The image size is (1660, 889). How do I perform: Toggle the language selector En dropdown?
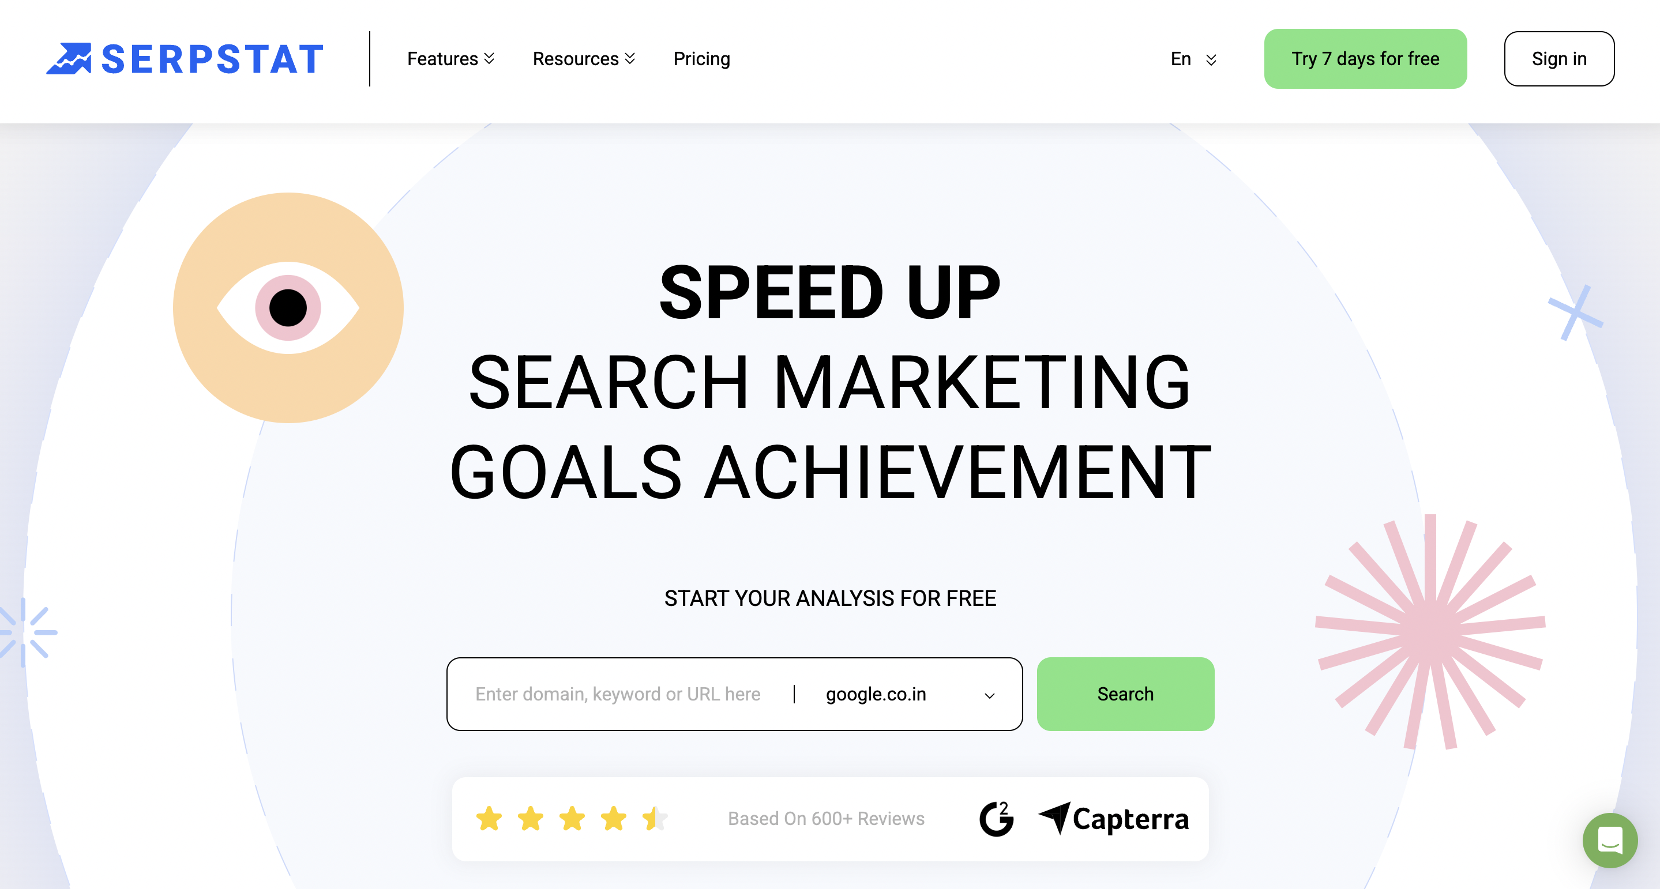coord(1192,59)
